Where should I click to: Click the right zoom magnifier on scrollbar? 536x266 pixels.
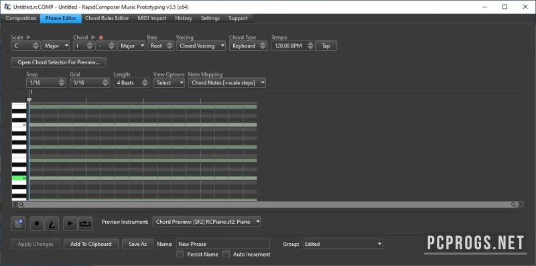[x=514, y=205]
